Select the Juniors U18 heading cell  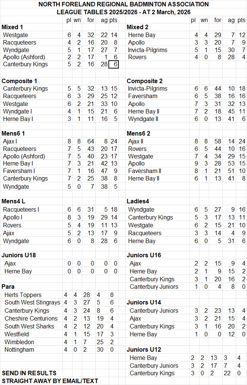[19, 255]
